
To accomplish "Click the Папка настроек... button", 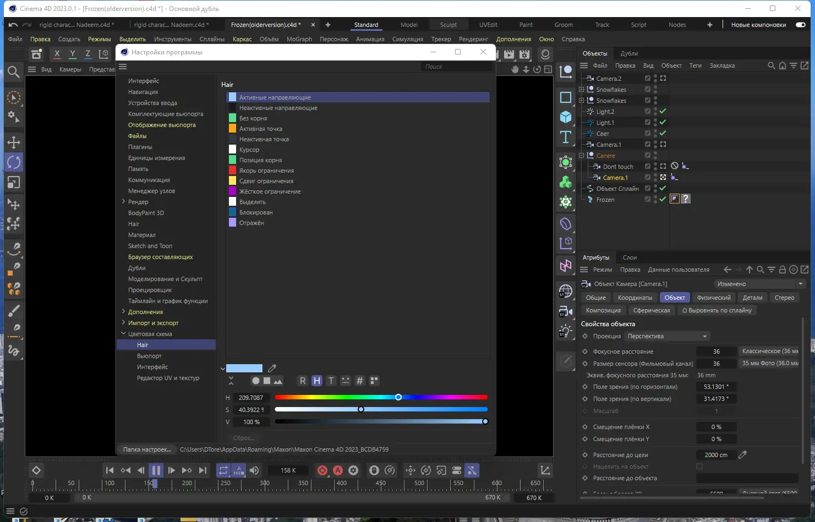I will click(x=147, y=449).
